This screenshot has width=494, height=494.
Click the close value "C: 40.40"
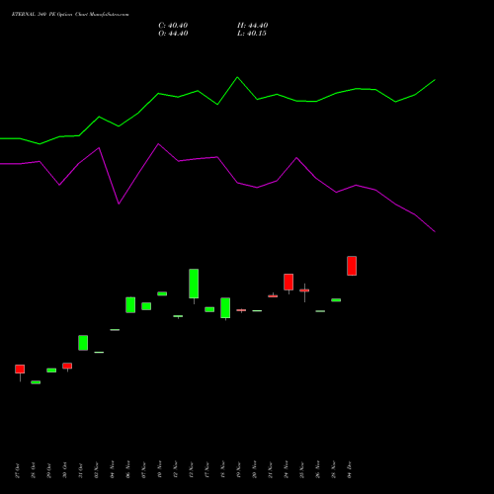[173, 26]
